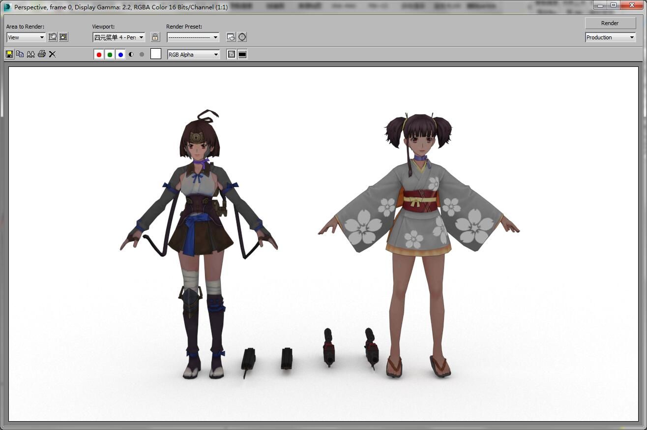Open the Environment and Effects dialog icon
This screenshot has width=647, height=430.
(242, 37)
